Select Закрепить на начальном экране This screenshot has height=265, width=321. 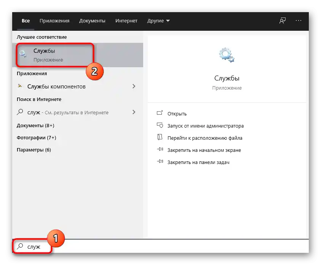pos(204,150)
